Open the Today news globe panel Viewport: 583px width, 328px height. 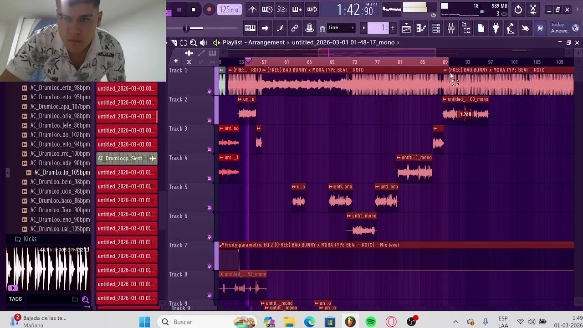[x=565, y=28]
